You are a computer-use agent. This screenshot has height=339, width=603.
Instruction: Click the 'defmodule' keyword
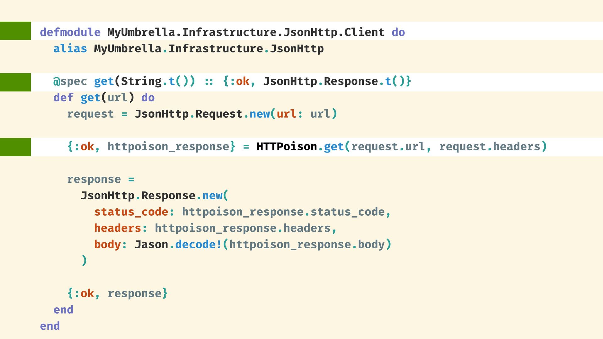70,32
